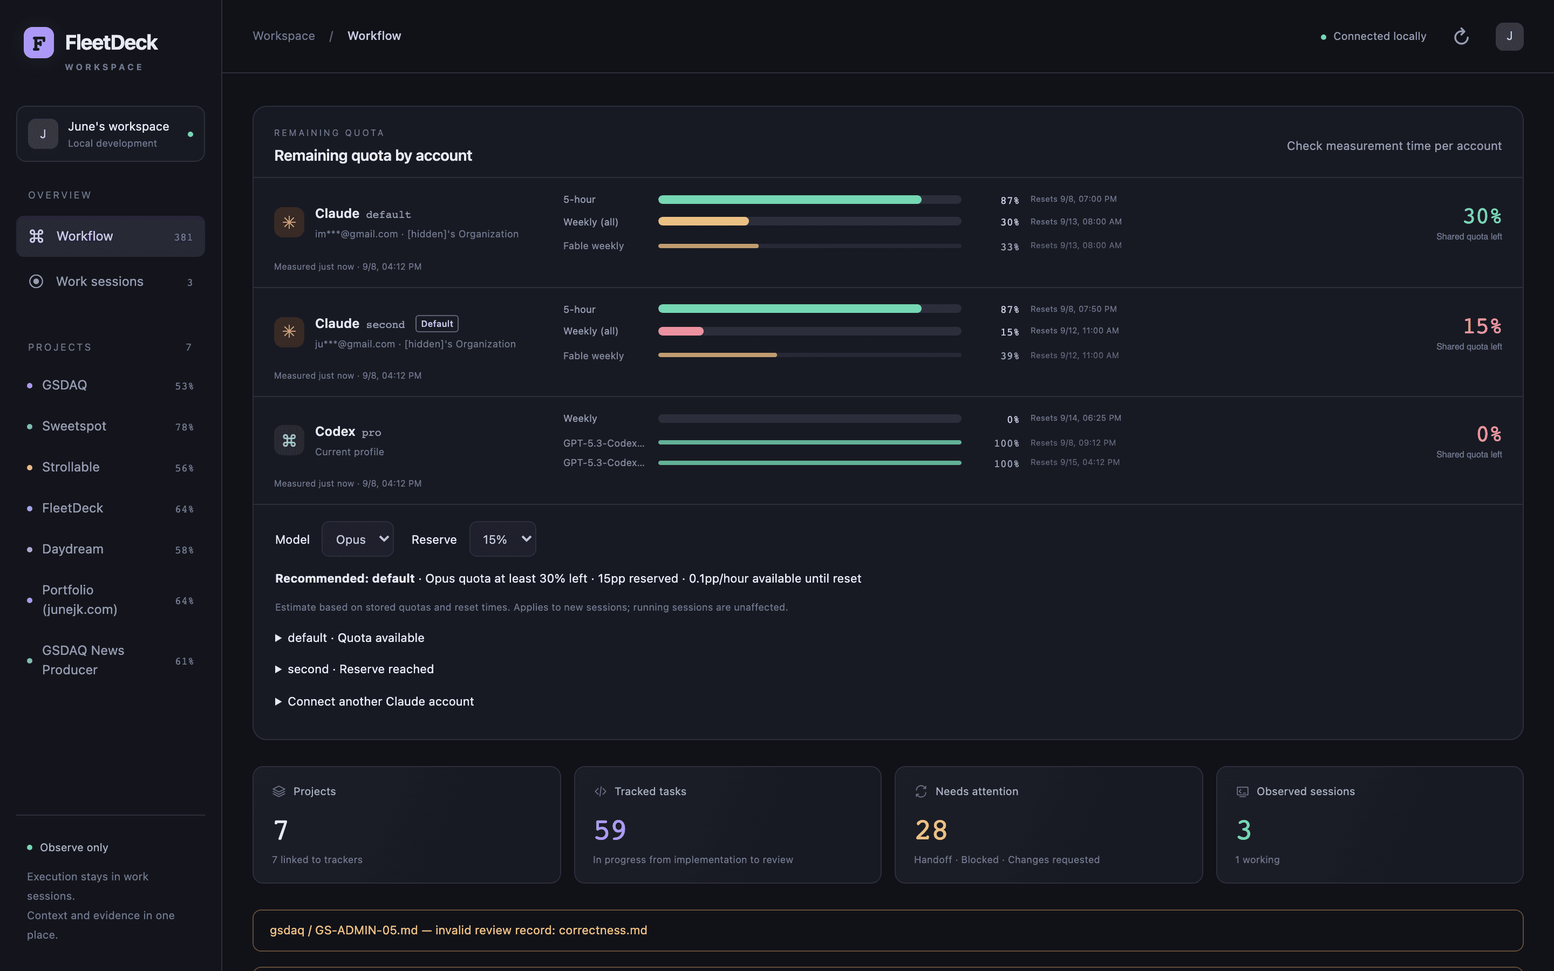Open the Sweetspot project

pos(111,426)
